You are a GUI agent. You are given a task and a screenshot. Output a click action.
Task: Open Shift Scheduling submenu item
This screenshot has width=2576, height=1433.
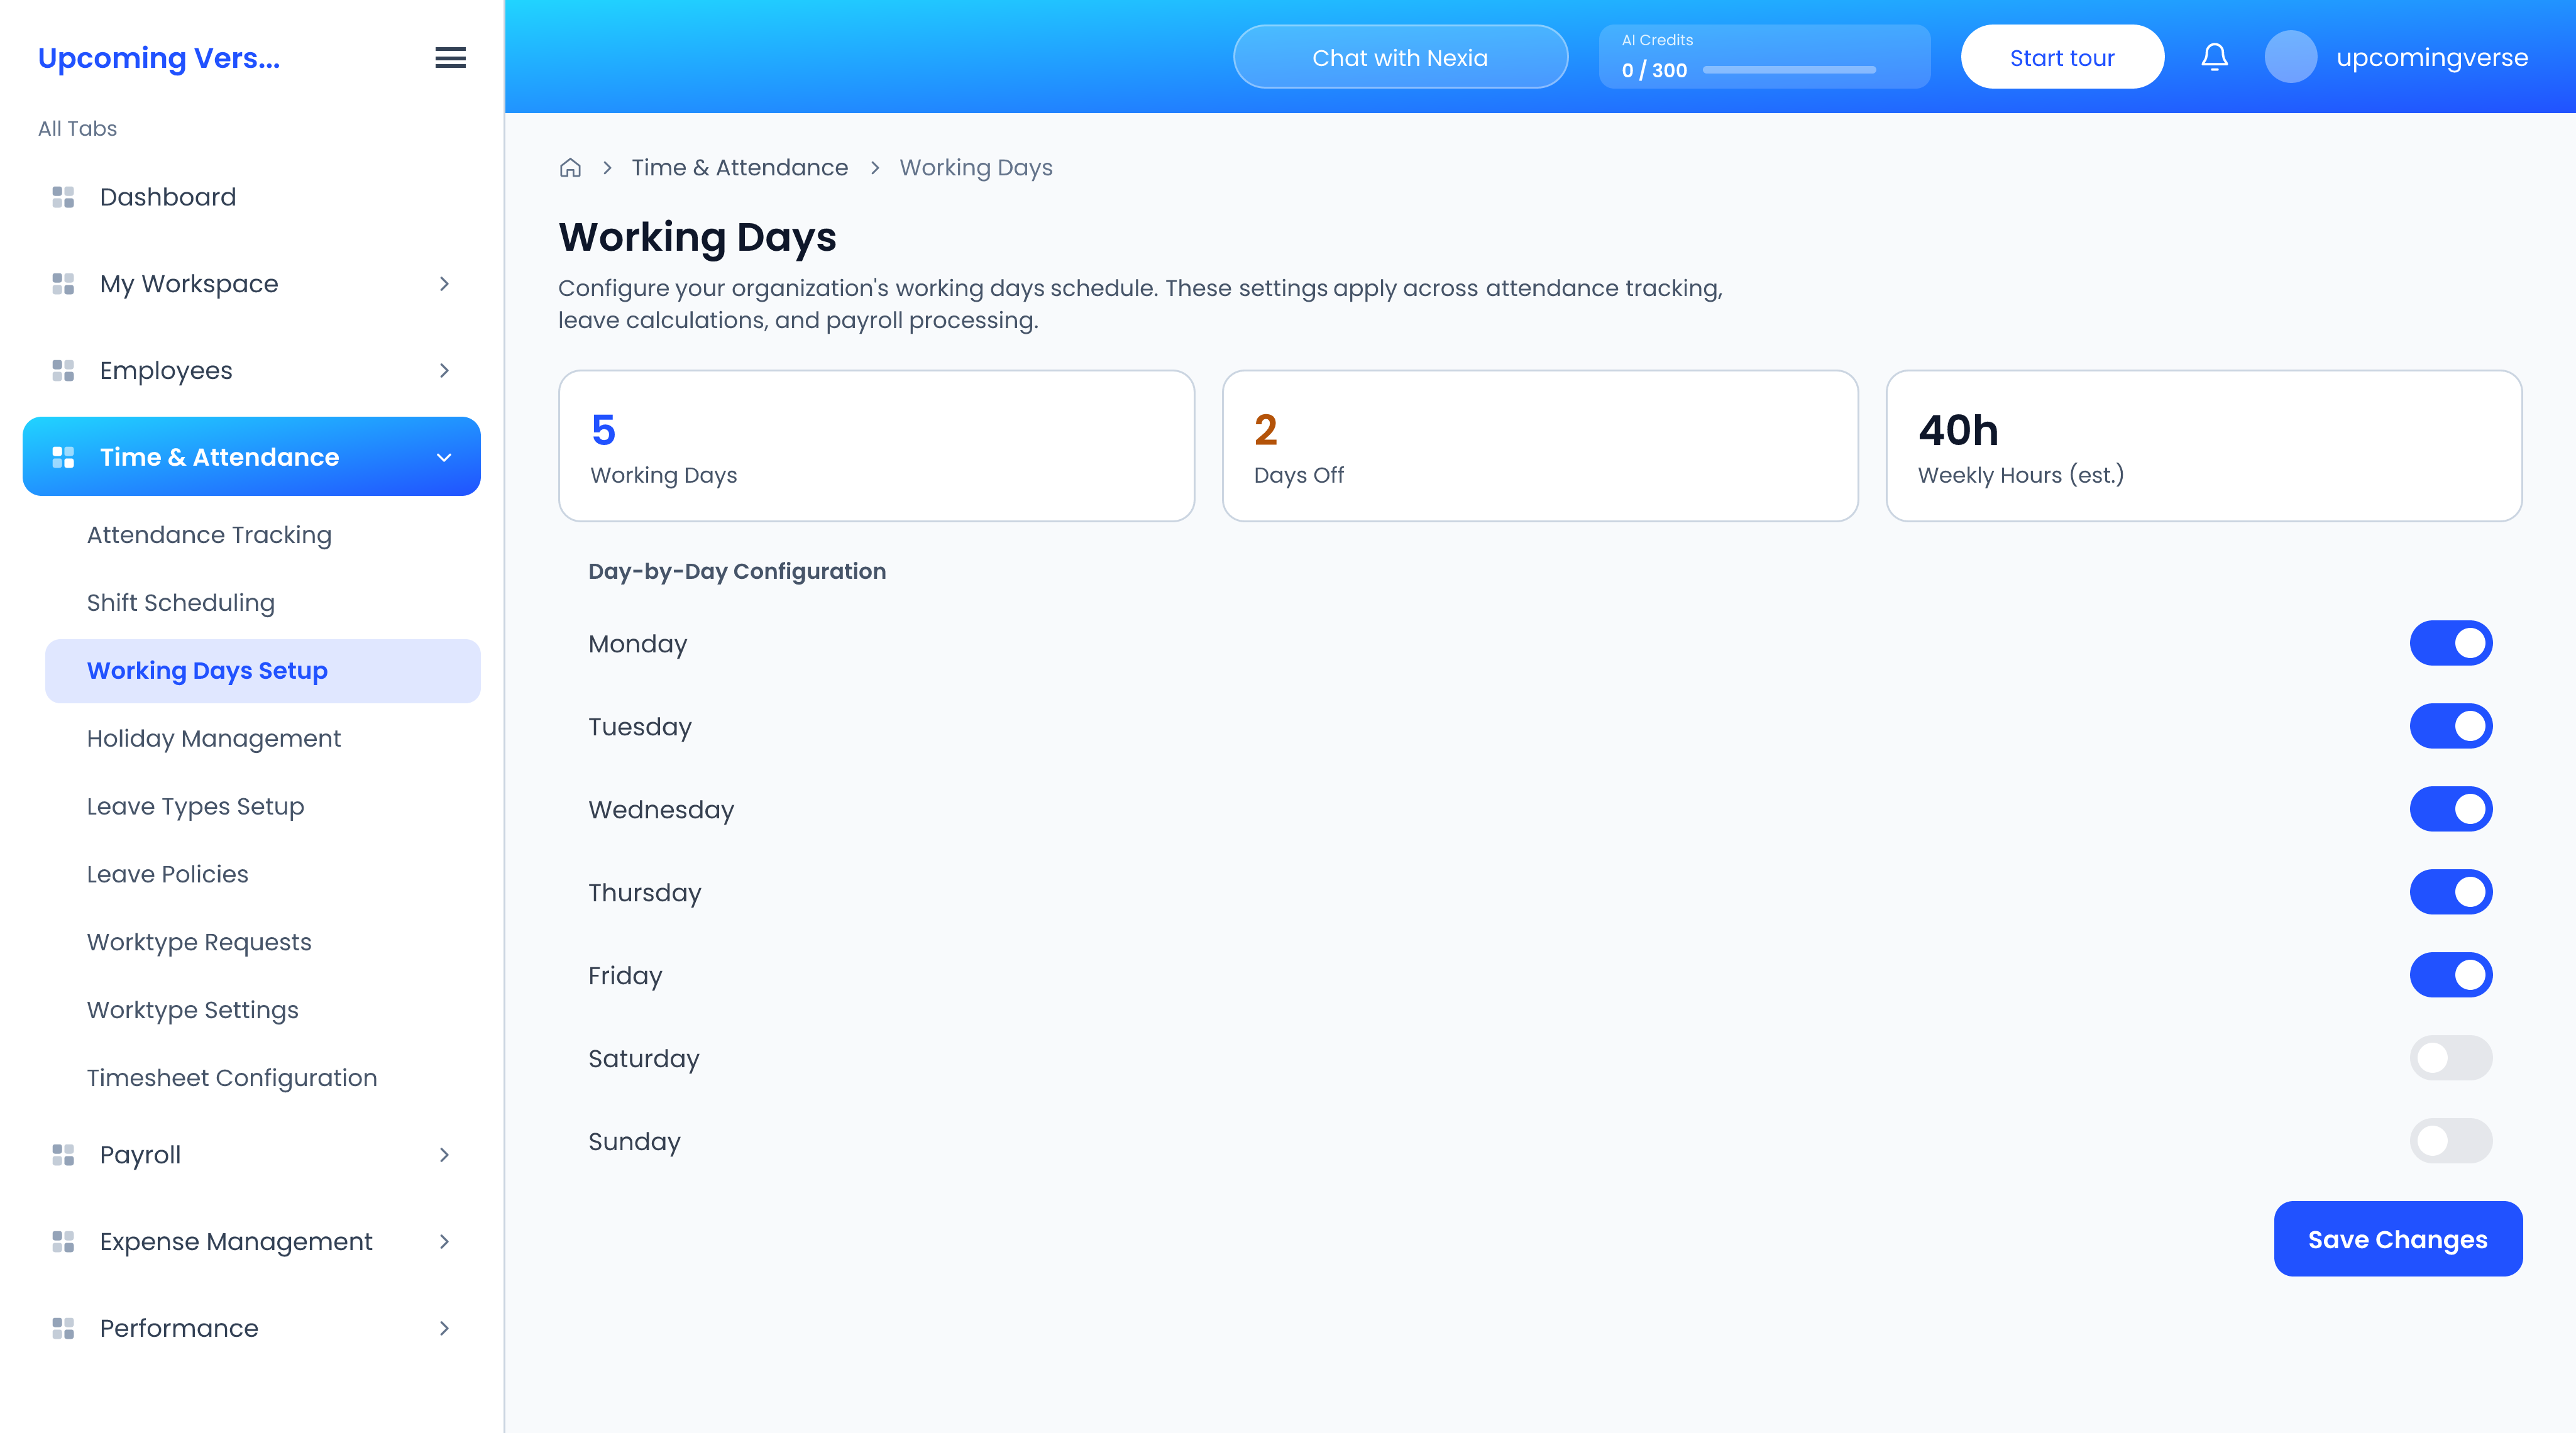click(262, 603)
